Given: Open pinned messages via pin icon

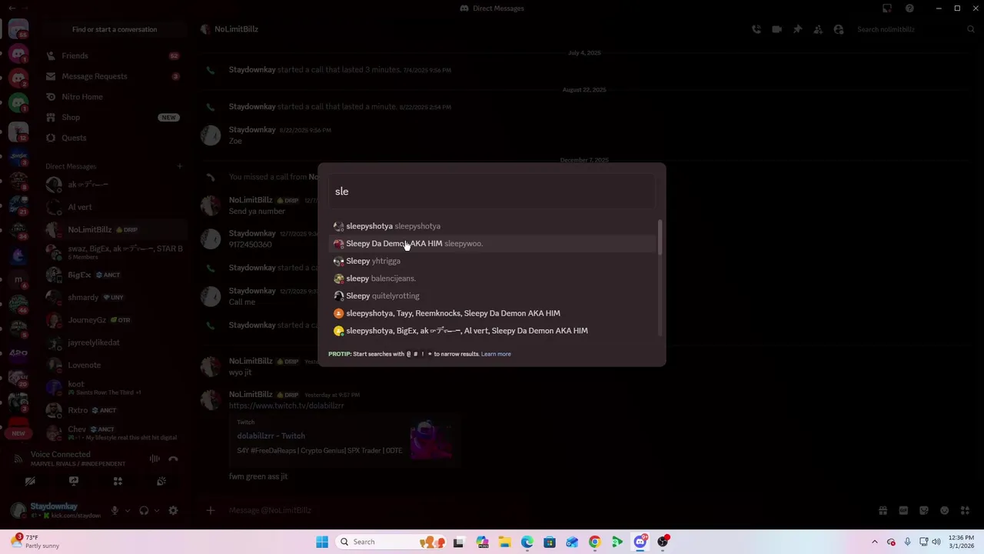Looking at the screenshot, I should click(797, 29).
